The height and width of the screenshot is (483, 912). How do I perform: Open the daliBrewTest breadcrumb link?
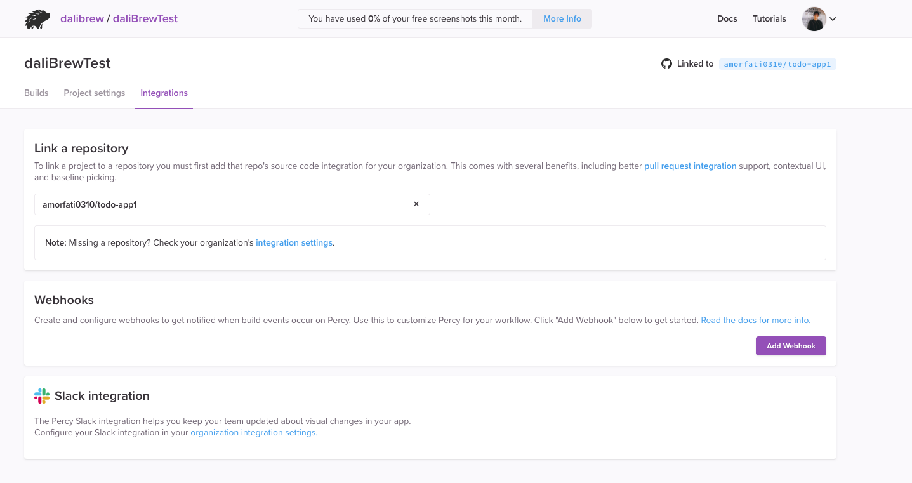[x=145, y=18]
